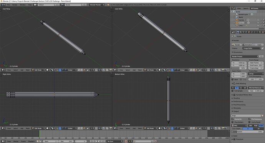The width and height of the screenshot is (265, 143).
Task: Click the Audio render button
Action: 258,45
